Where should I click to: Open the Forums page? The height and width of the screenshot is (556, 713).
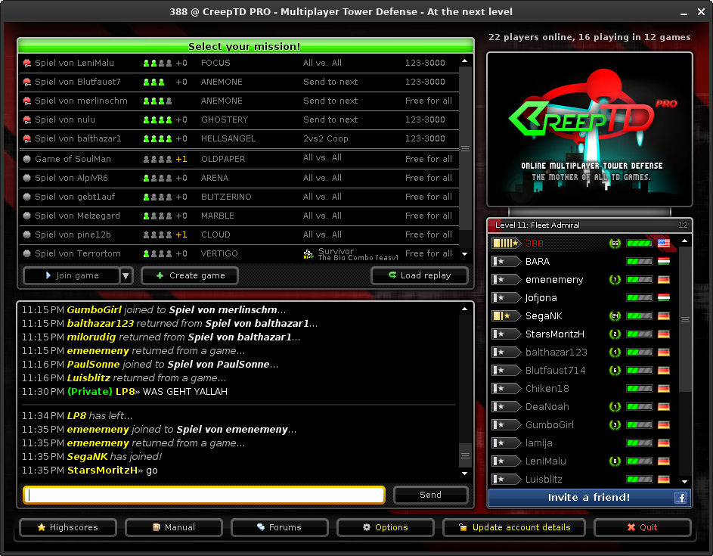279,527
